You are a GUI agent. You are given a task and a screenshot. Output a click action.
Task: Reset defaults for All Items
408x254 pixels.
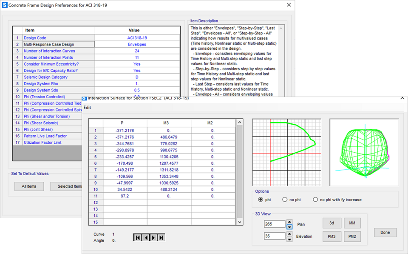point(29,186)
